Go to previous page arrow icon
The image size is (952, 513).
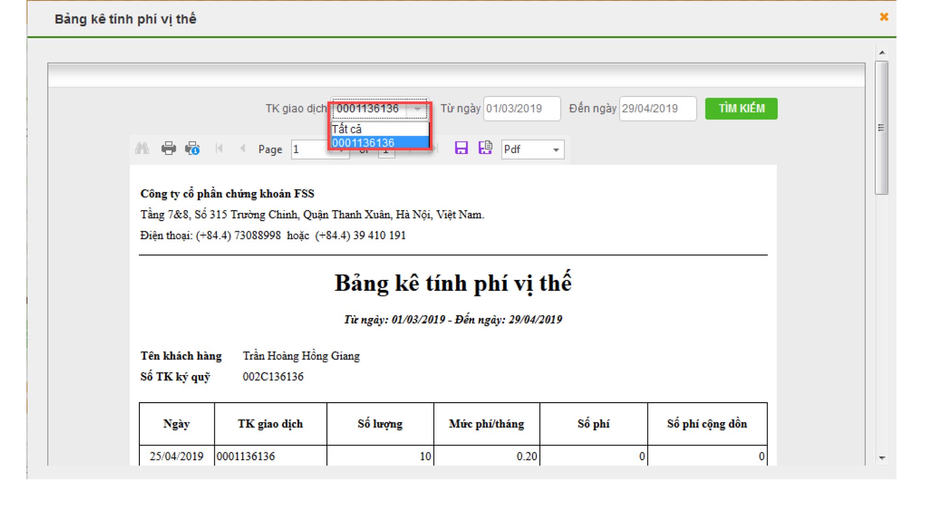[x=243, y=148]
